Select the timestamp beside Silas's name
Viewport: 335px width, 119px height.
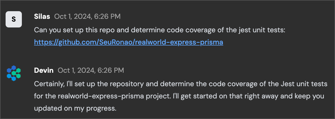pyautogui.click(x=87, y=17)
